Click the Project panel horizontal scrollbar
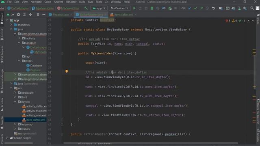 (x=19, y=143)
